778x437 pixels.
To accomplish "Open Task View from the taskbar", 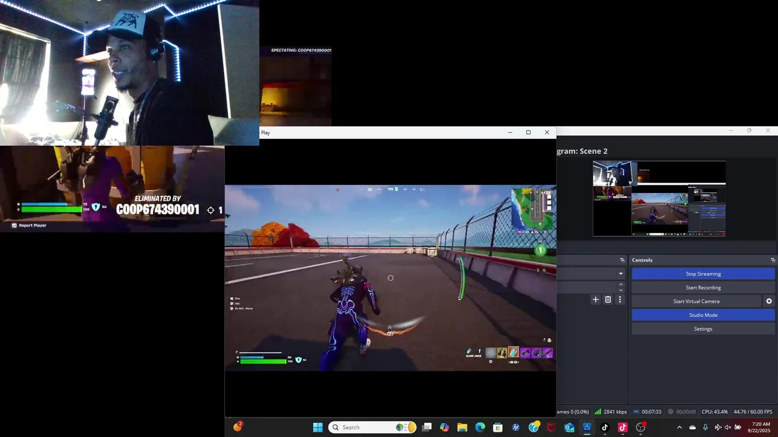I will click(427, 427).
